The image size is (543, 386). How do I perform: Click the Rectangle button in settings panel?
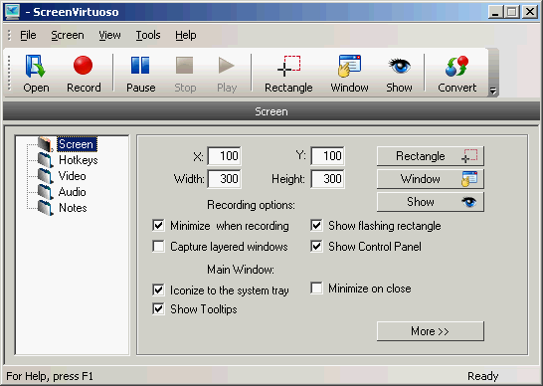pos(430,156)
